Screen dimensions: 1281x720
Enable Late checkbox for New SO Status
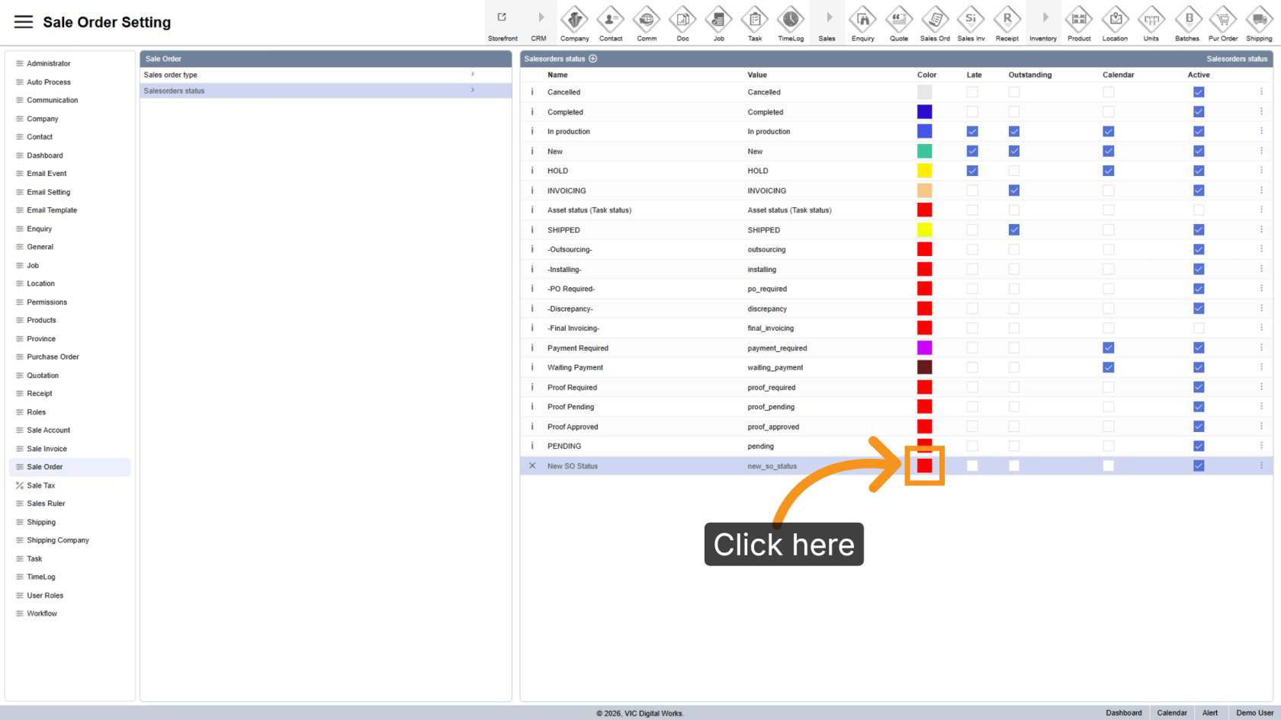click(972, 466)
